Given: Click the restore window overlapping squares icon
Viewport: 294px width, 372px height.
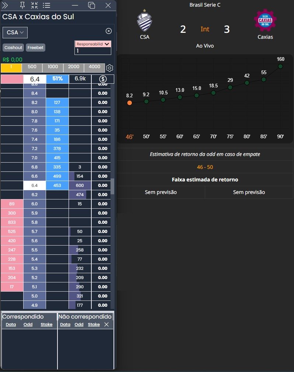Looking at the screenshot, I should point(91,5).
